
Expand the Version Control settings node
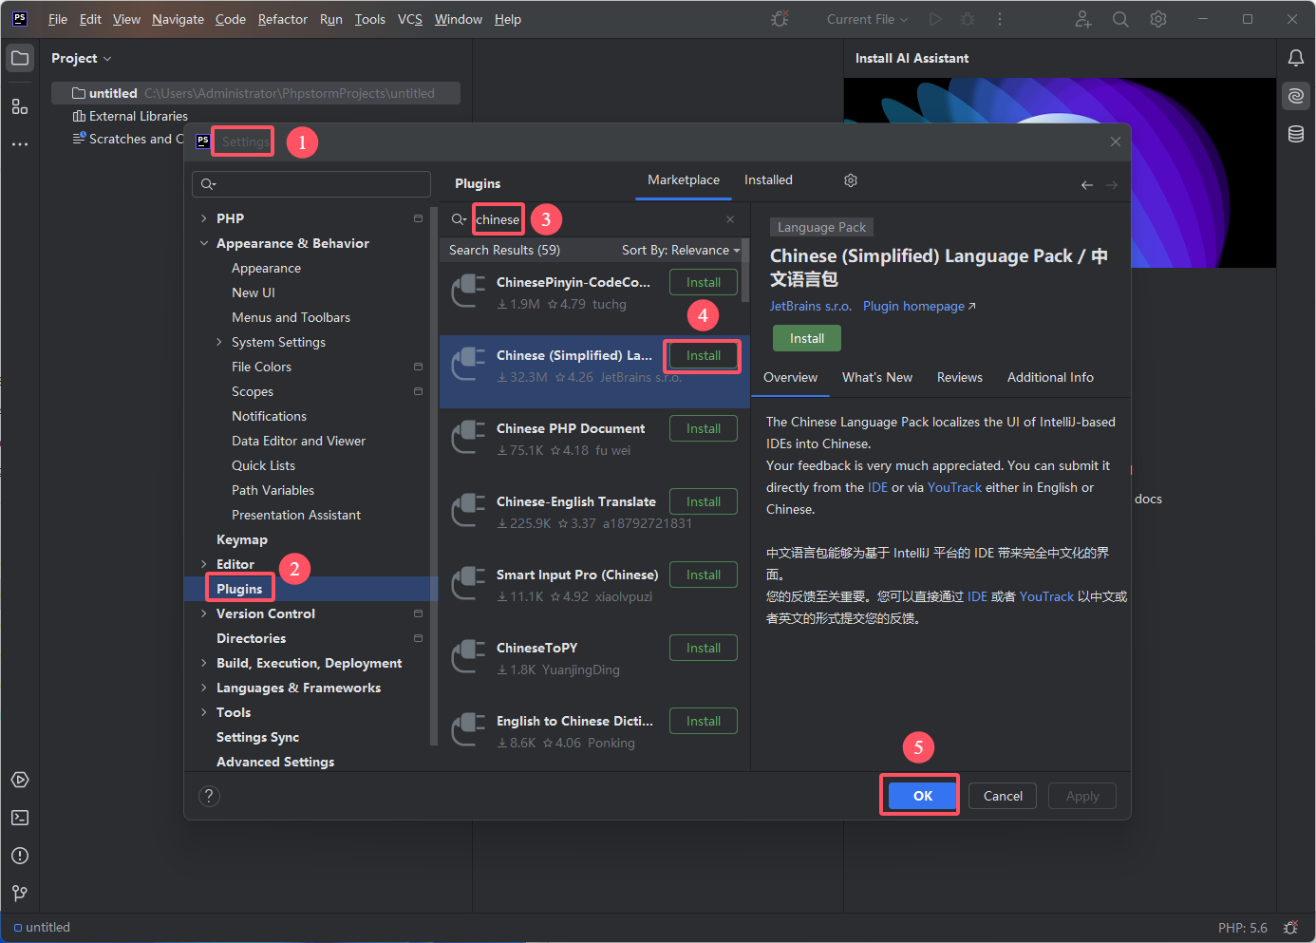(x=203, y=613)
